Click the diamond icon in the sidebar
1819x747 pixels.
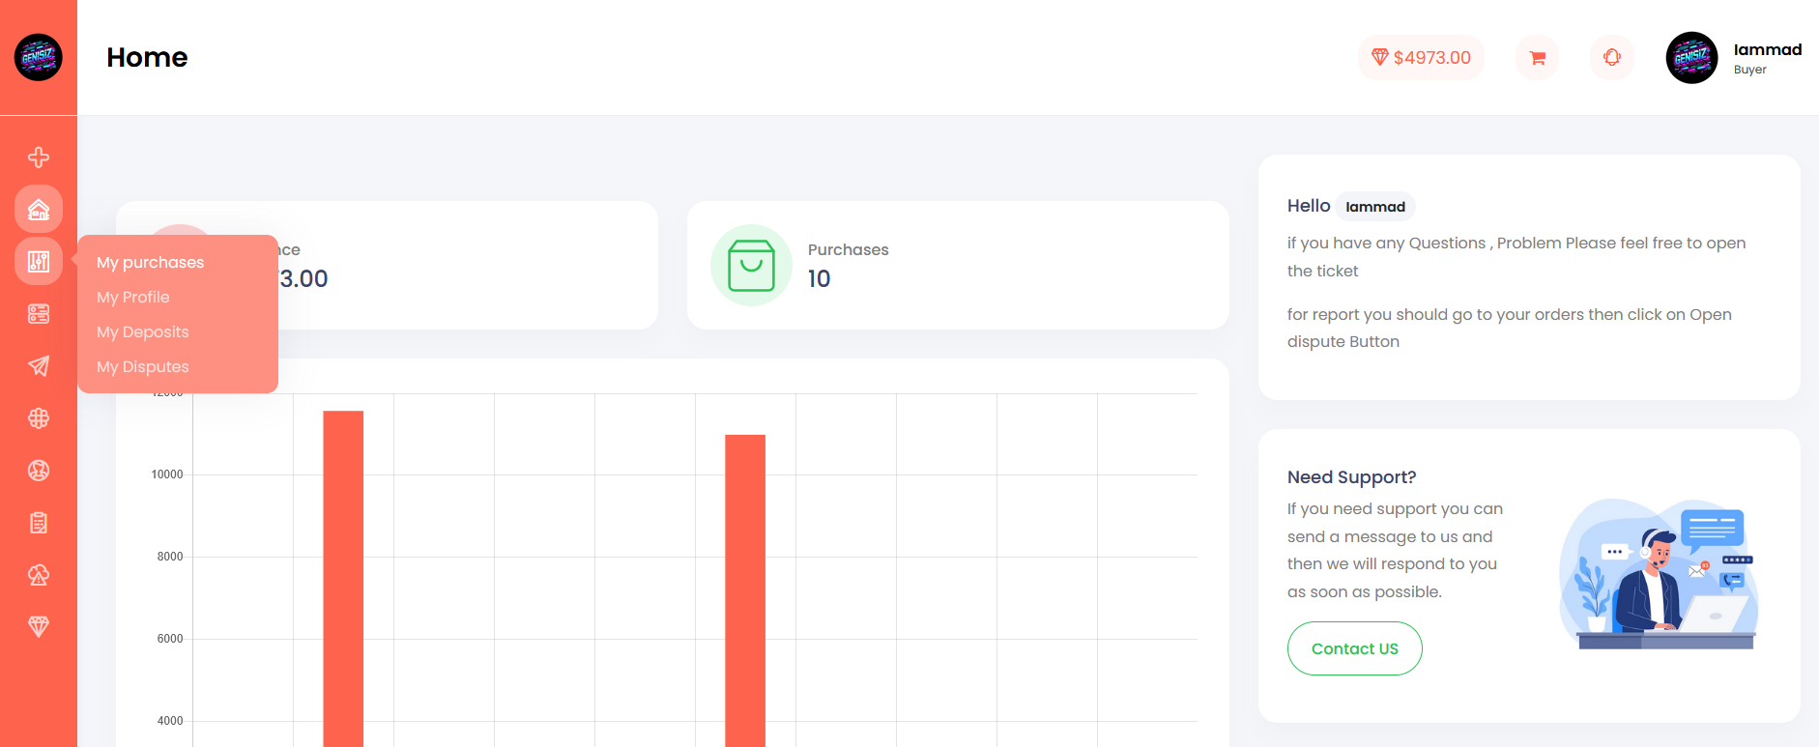tap(39, 627)
